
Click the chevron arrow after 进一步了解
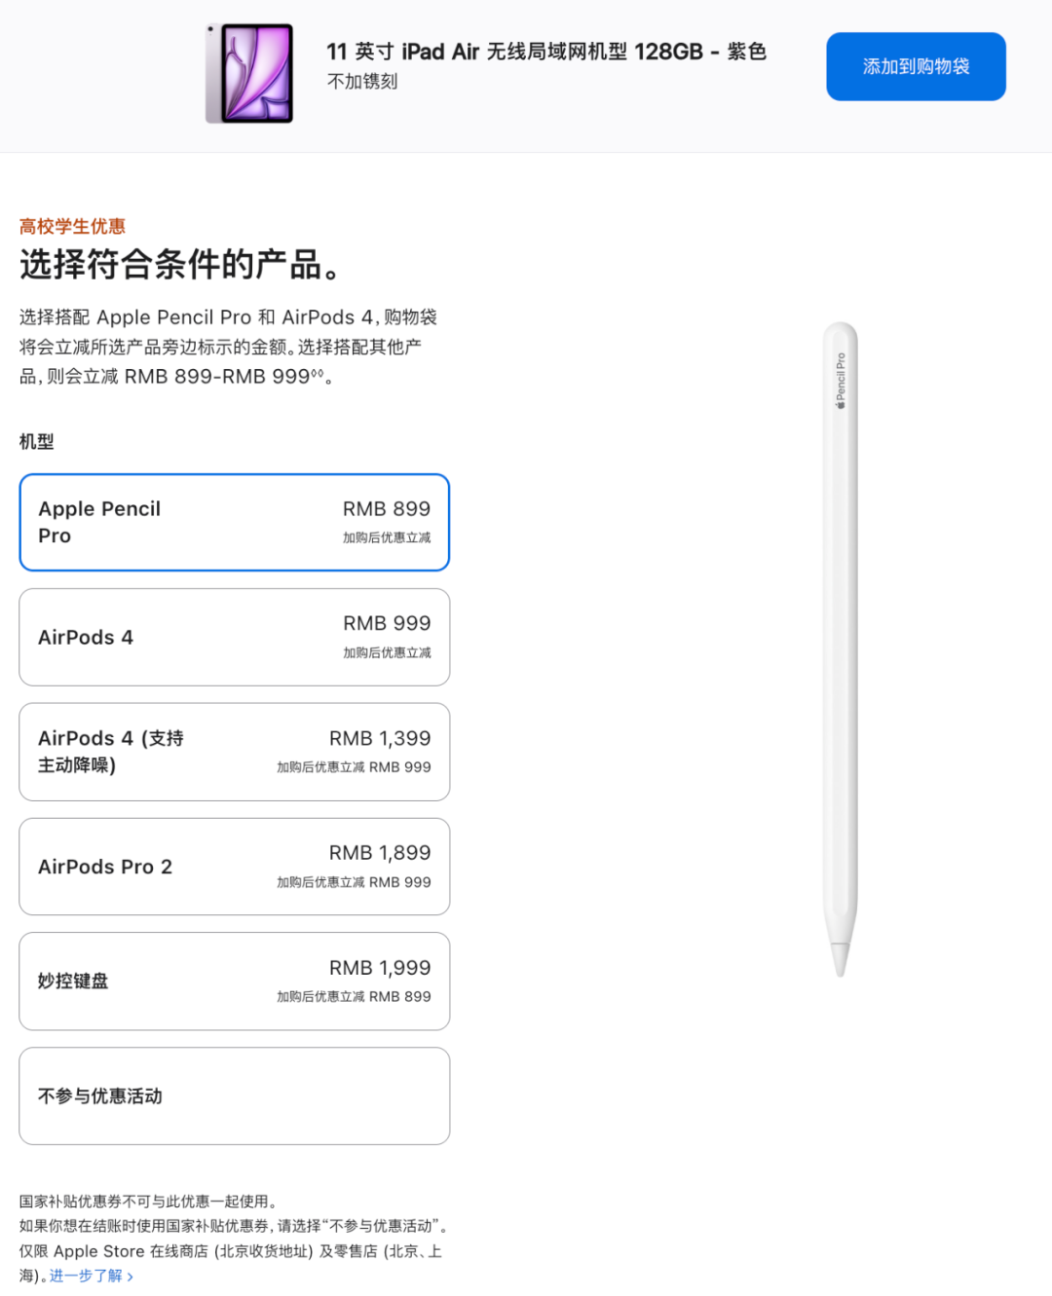point(131,1277)
